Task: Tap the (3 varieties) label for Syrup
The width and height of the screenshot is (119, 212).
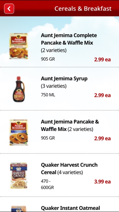Action: click(54, 86)
